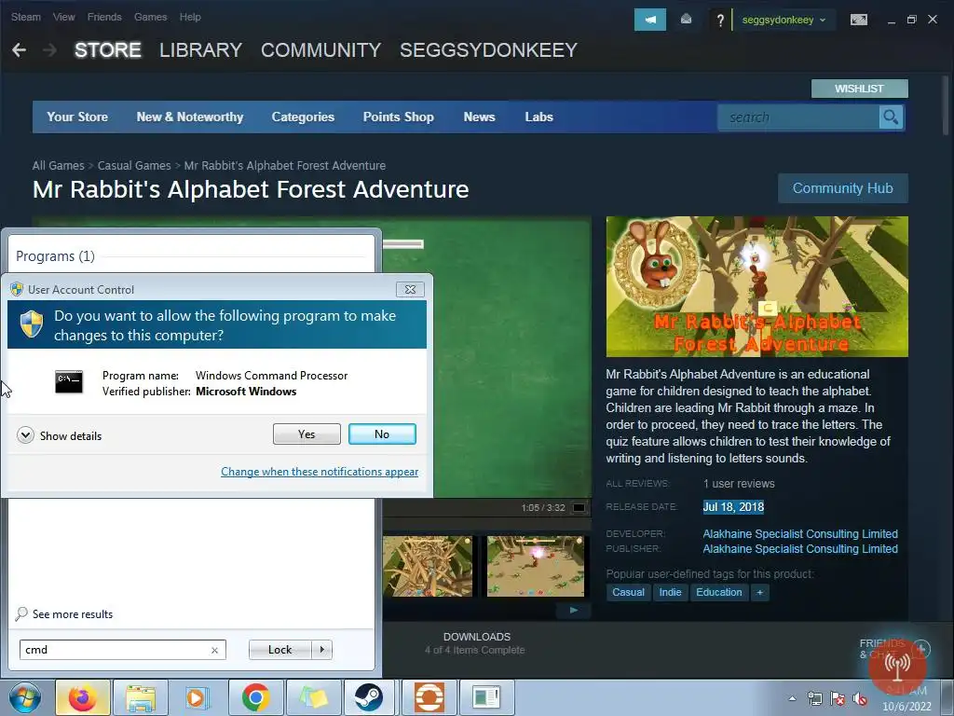Click the Alakhaine publisher link
The image size is (954, 716).
(800, 549)
